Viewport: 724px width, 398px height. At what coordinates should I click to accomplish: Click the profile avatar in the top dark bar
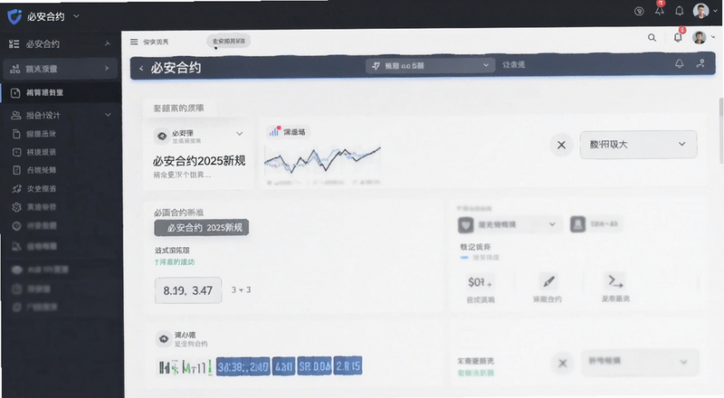700,11
